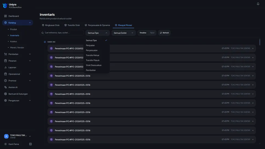Collapse the Katalog menu
The width and height of the screenshot is (265, 149).
(x=30, y=23)
